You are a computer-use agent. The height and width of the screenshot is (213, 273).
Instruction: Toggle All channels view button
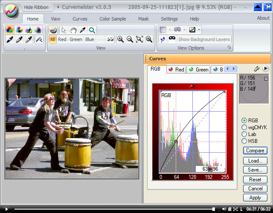[52, 39]
